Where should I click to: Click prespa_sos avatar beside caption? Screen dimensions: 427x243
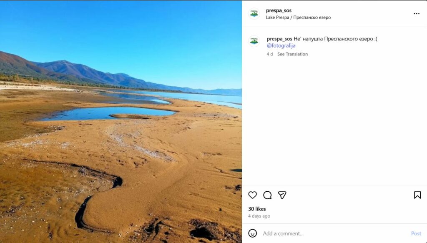point(254,41)
